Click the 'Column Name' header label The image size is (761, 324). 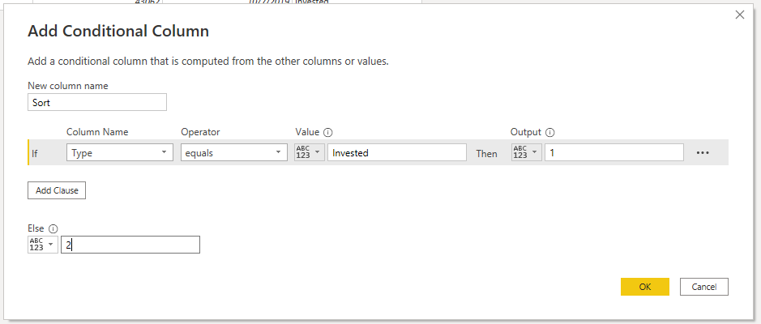tap(97, 132)
